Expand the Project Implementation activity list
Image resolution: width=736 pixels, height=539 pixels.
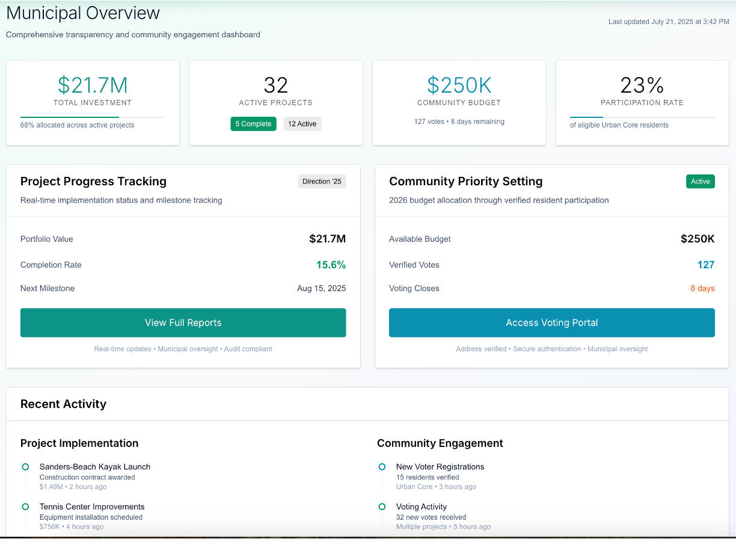click(x=78, y=443)
